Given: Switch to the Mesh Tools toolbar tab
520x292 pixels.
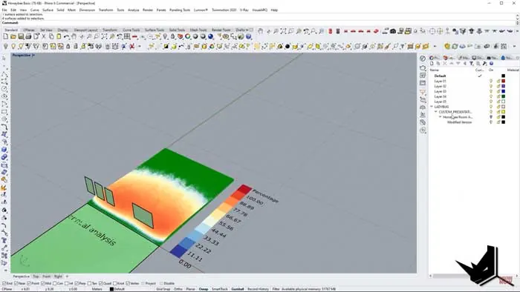Looking at the screenshot, I should [198, 30].
